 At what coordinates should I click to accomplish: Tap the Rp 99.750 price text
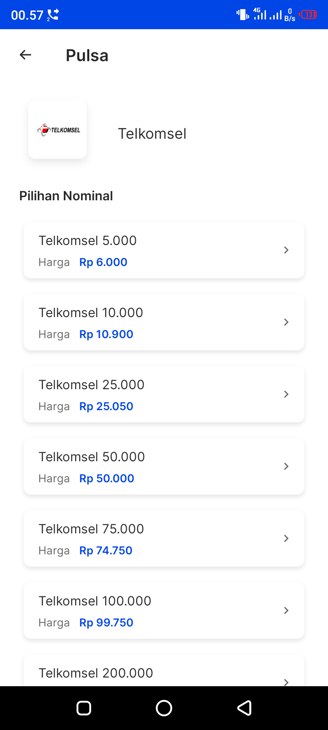(106, 623)
